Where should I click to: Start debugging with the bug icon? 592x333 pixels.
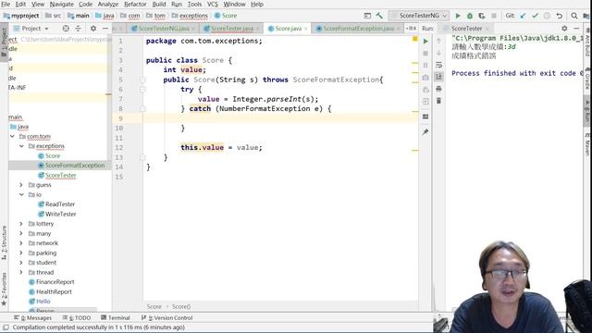point(470,16)
